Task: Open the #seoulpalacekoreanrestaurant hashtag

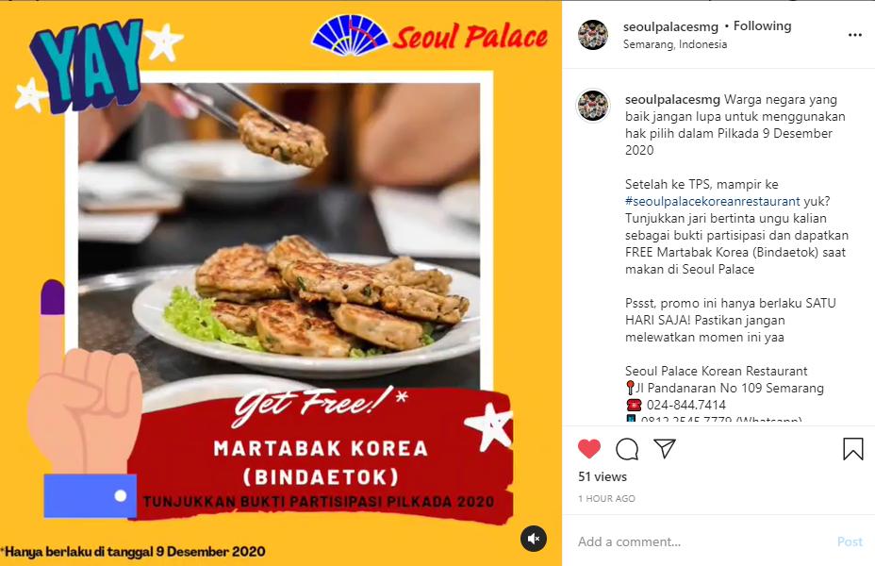Action: coord(713,201)
